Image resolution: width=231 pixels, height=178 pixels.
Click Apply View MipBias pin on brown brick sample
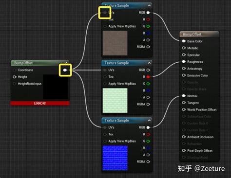tap(105, 26)
